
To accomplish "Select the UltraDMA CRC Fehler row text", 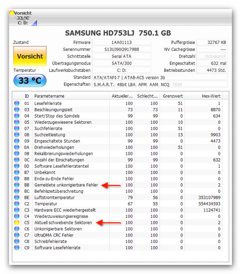I will (54, 235).
